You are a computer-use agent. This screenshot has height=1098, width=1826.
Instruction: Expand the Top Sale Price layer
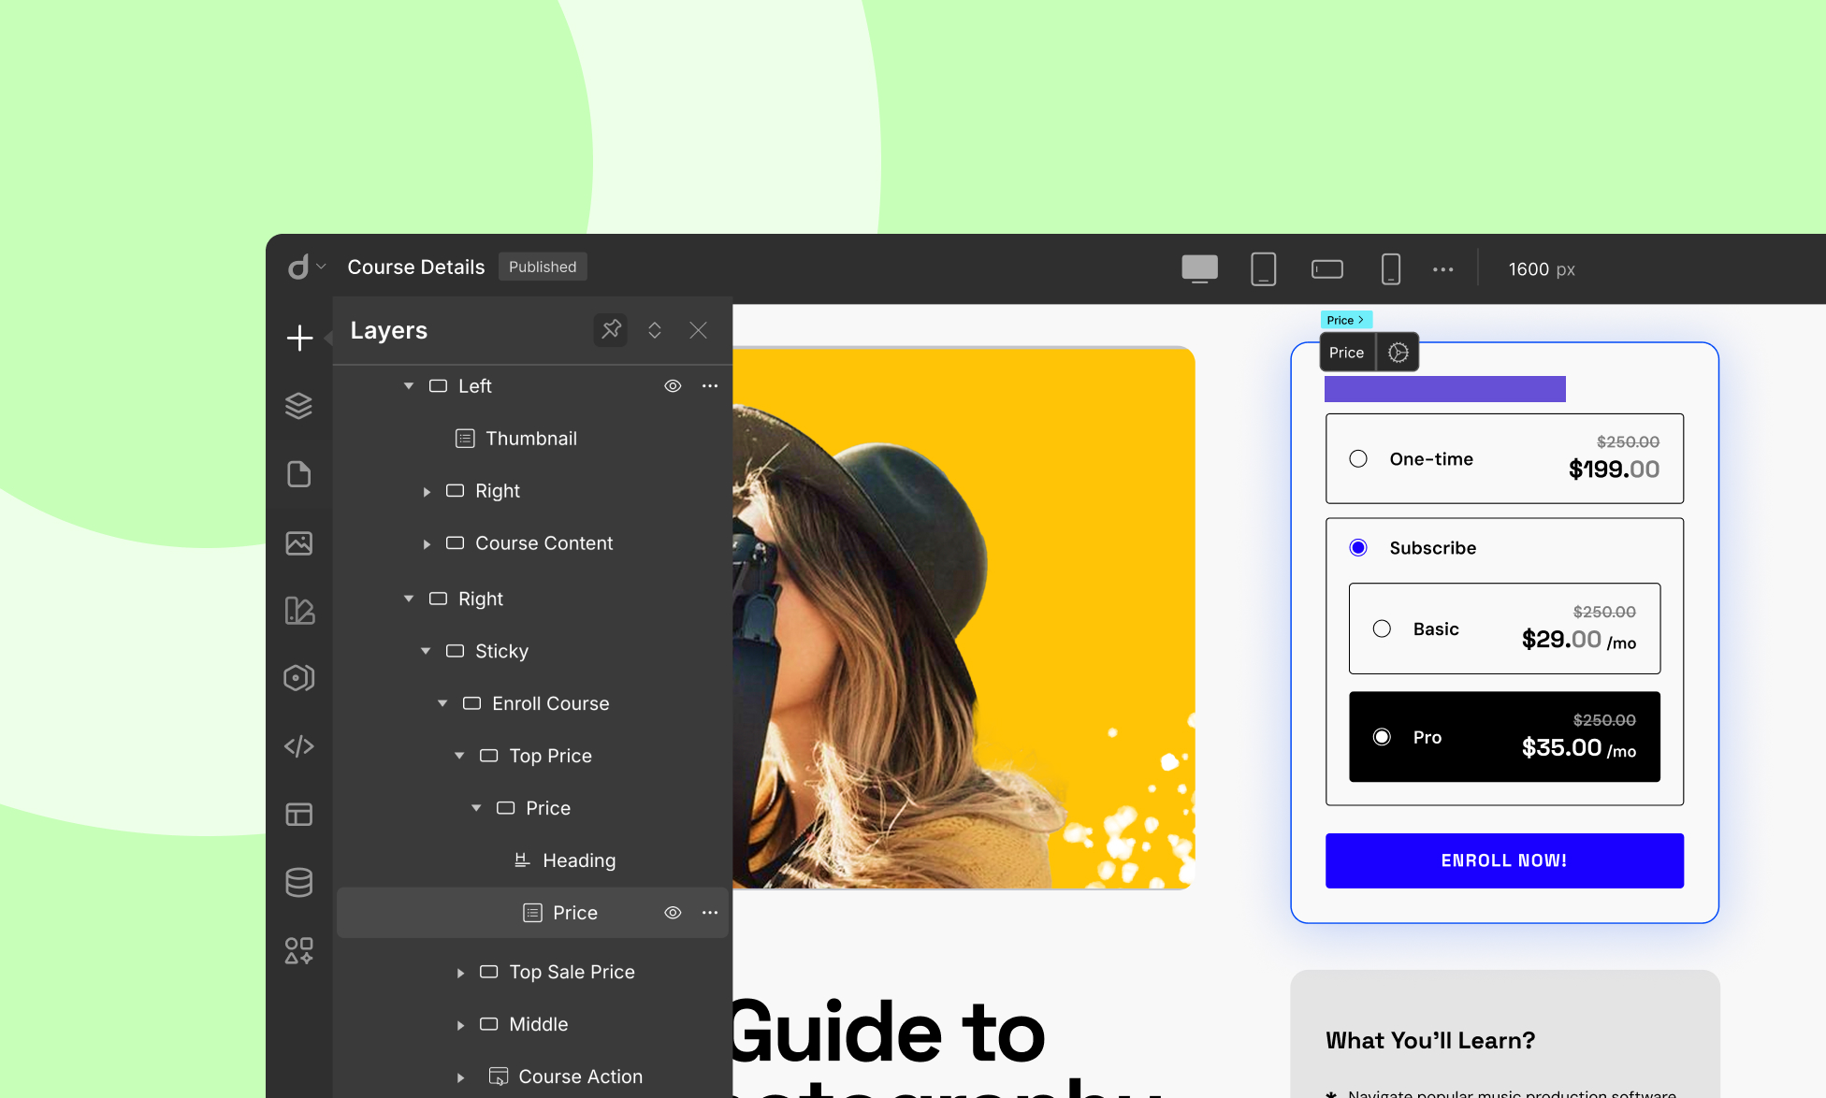[460, 974]
